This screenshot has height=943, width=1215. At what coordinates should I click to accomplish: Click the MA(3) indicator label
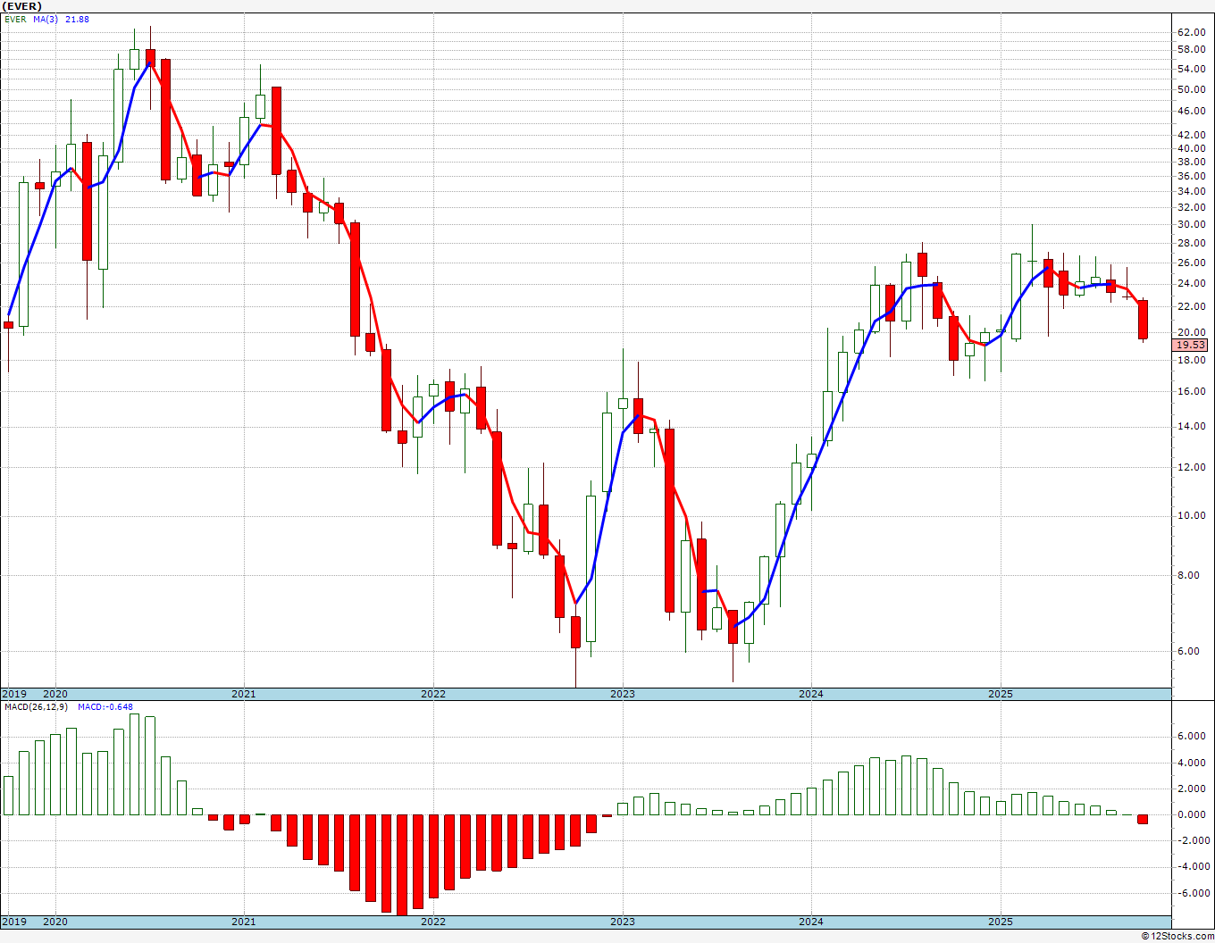tap(46, 19)
